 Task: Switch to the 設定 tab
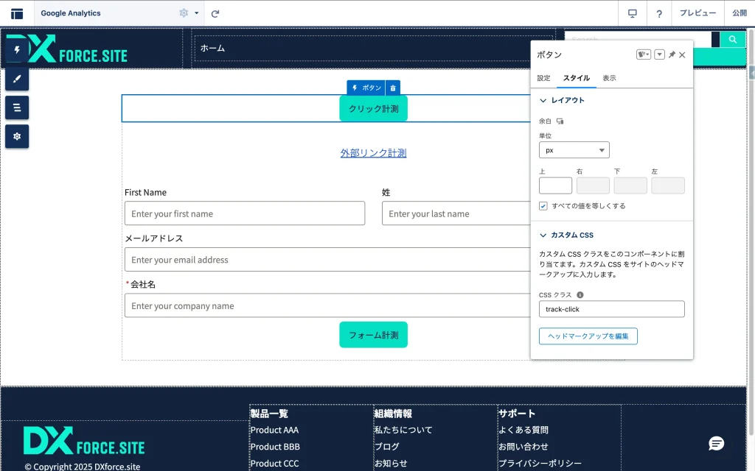543,78
